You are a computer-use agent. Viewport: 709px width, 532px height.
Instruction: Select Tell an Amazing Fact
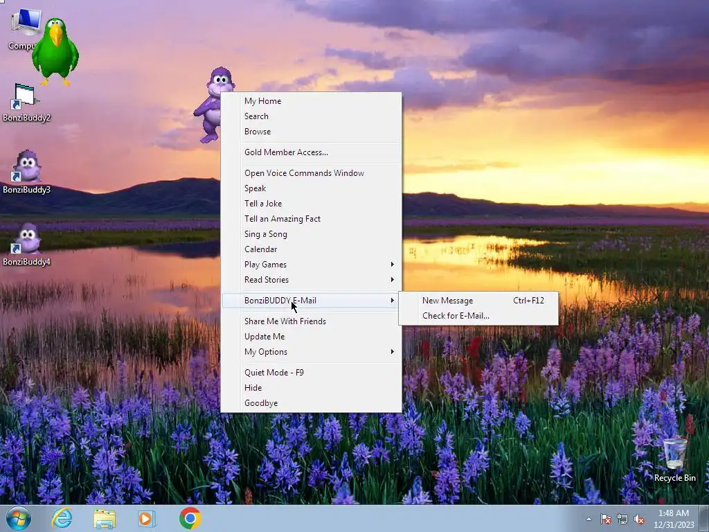[x=312, y=219]
